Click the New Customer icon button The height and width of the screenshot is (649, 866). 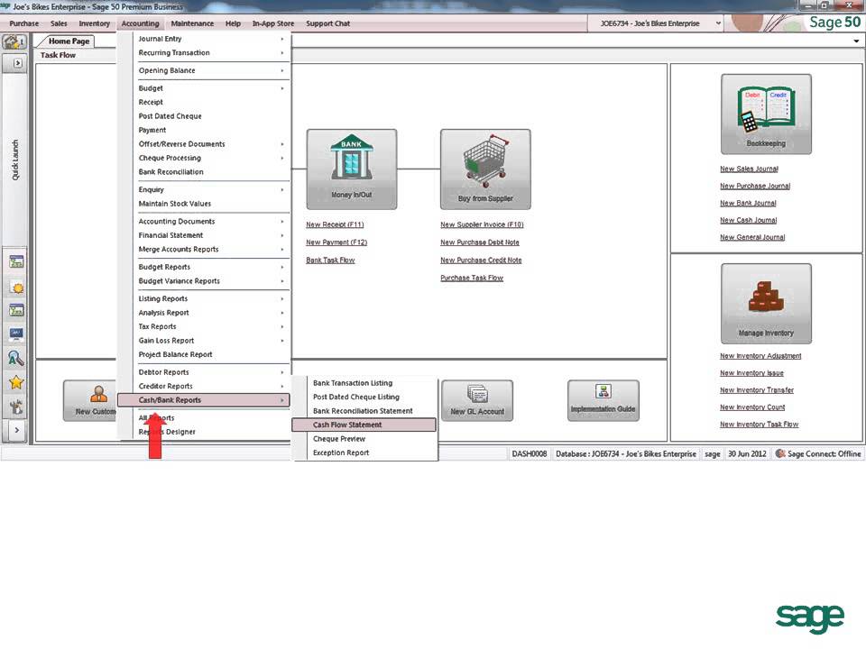[x=90, y=400]
